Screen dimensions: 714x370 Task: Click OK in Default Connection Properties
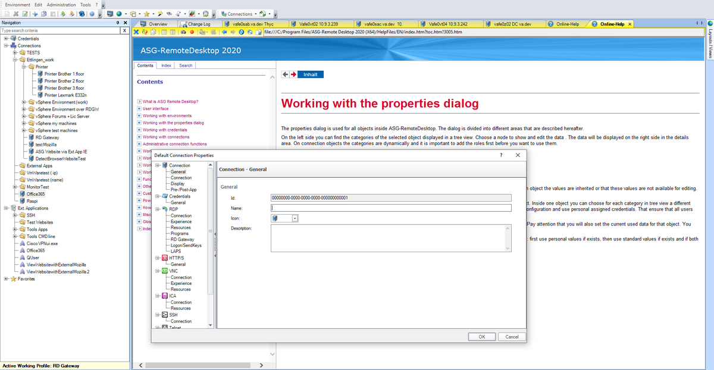[482, 337]
